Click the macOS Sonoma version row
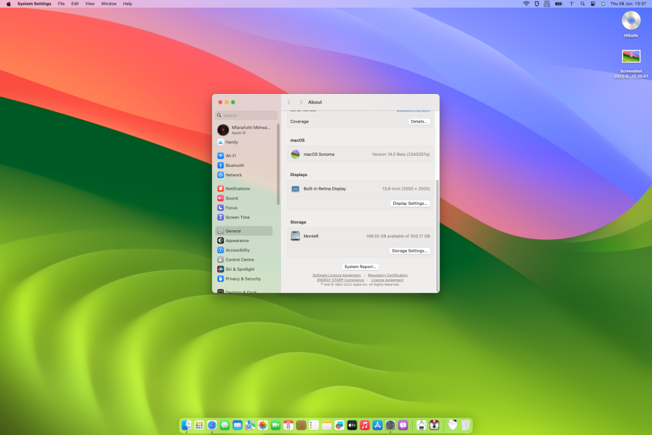This screenshot has height=435, width=652. click(360, 155)
